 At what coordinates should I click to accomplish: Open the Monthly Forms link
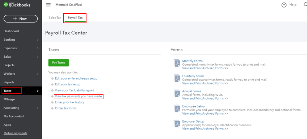192,61
